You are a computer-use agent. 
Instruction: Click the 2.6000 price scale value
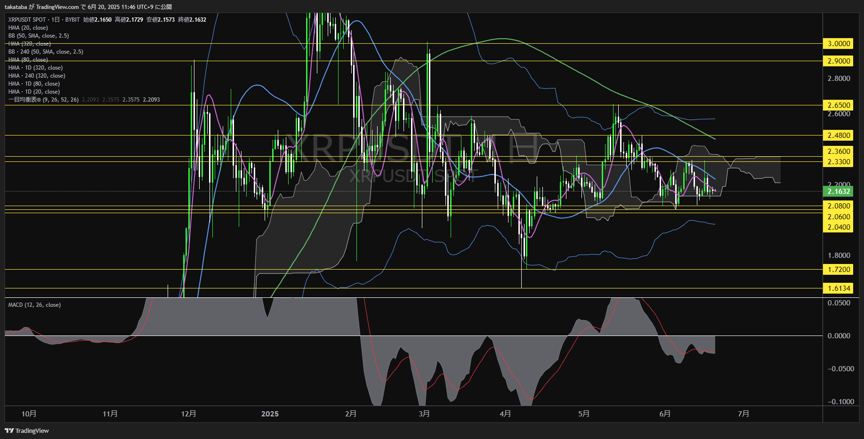839,114
